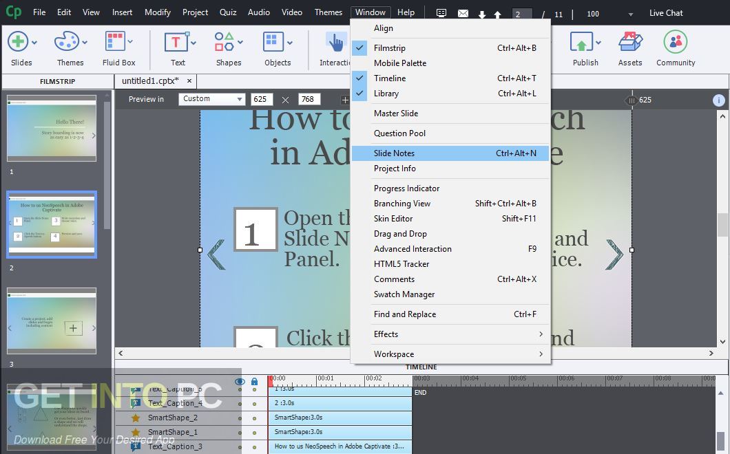Click the closed-caption icon in menu bar
Viewport: 730px width, 454px height.
441,13
